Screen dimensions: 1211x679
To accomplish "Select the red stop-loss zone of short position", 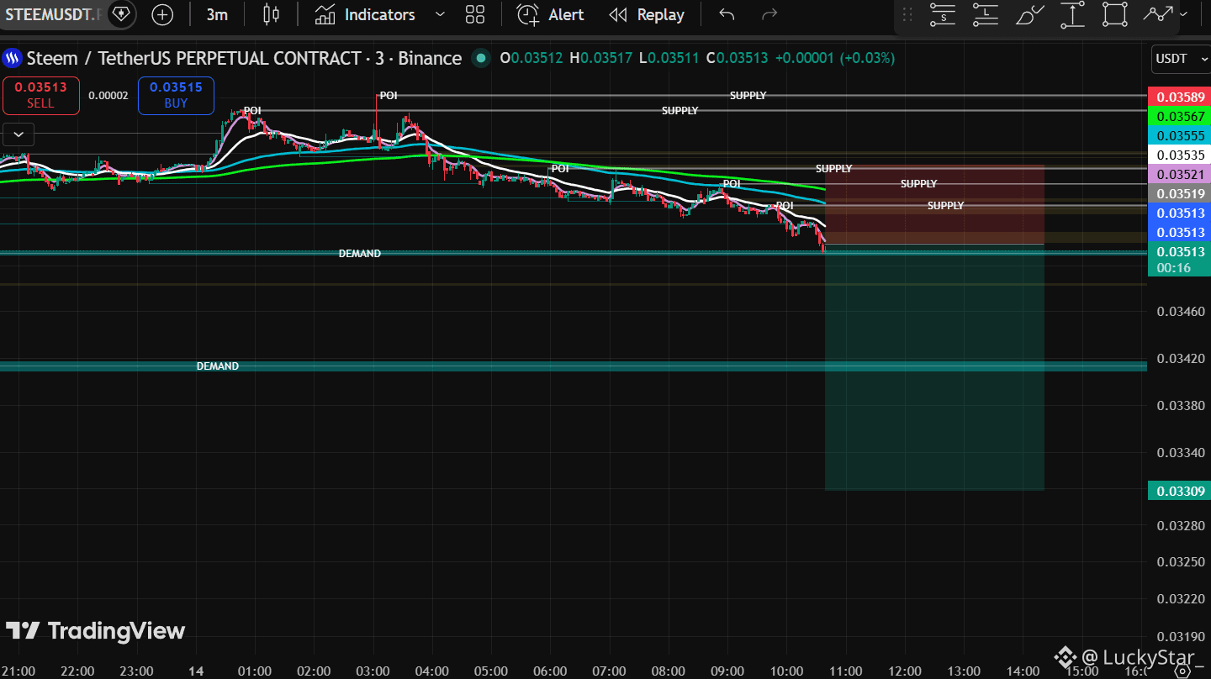I will click(x=934, y=204).
